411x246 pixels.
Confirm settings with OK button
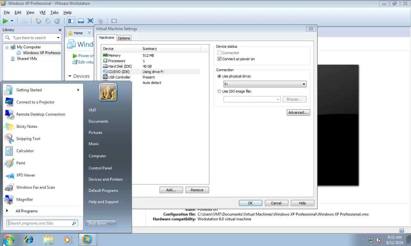(x=250, y=203)
